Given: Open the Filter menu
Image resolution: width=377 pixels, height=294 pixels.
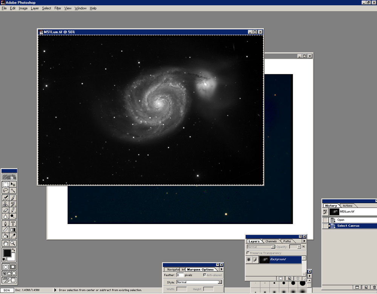Looking at the screenshot, I should tap(58, 8).
